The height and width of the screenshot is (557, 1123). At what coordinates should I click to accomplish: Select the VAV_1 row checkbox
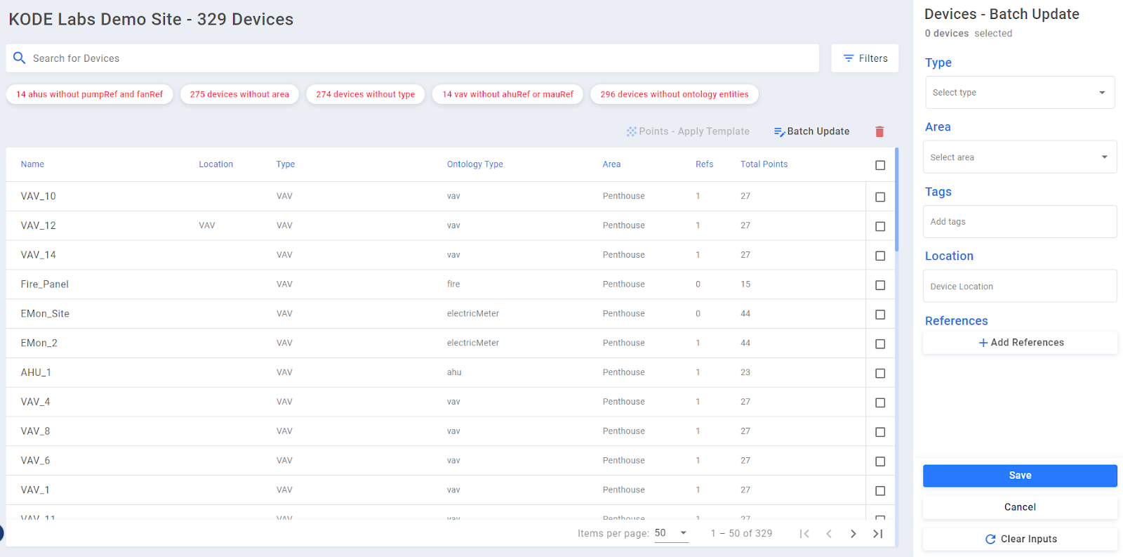(x=880, y=492)
